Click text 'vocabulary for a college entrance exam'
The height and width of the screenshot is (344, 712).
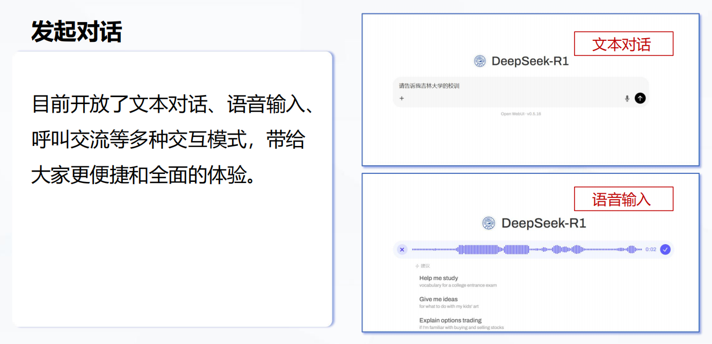click(458, 286)
